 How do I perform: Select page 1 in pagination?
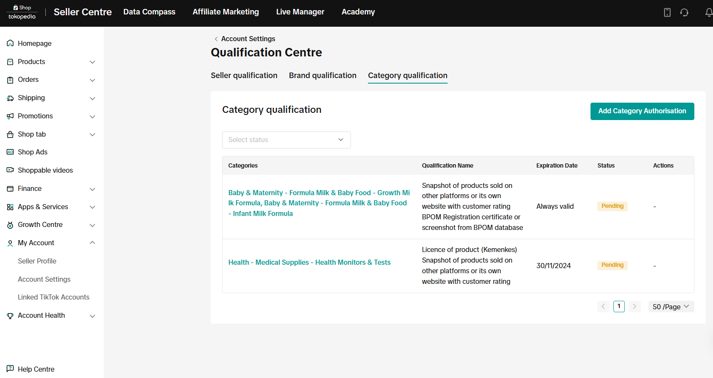[618, 306]
